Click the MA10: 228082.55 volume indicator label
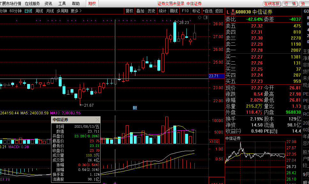This screenshot has width=309, height=184. click(65, 113)
